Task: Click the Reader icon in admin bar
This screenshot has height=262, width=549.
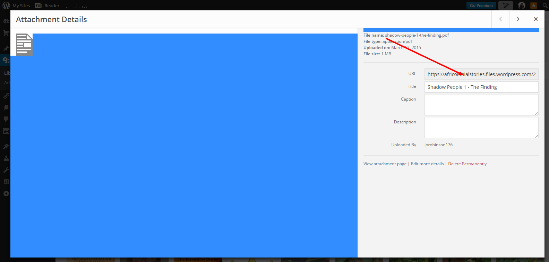Action: point(38,6)
